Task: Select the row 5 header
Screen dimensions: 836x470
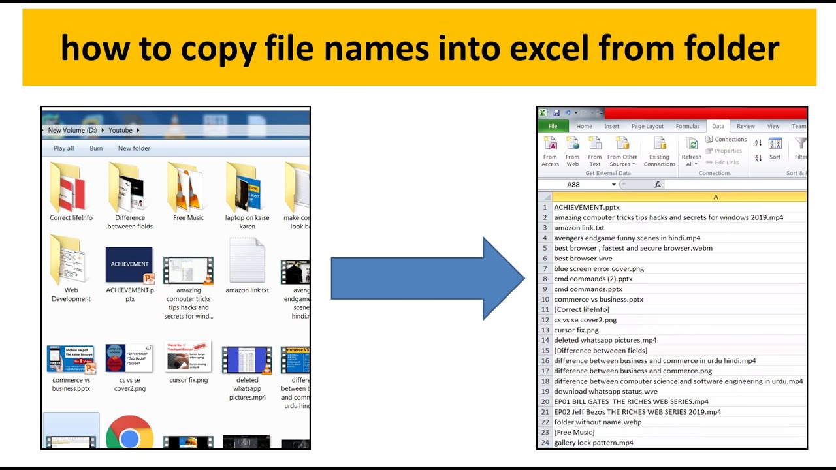Action: pos(545,248)
